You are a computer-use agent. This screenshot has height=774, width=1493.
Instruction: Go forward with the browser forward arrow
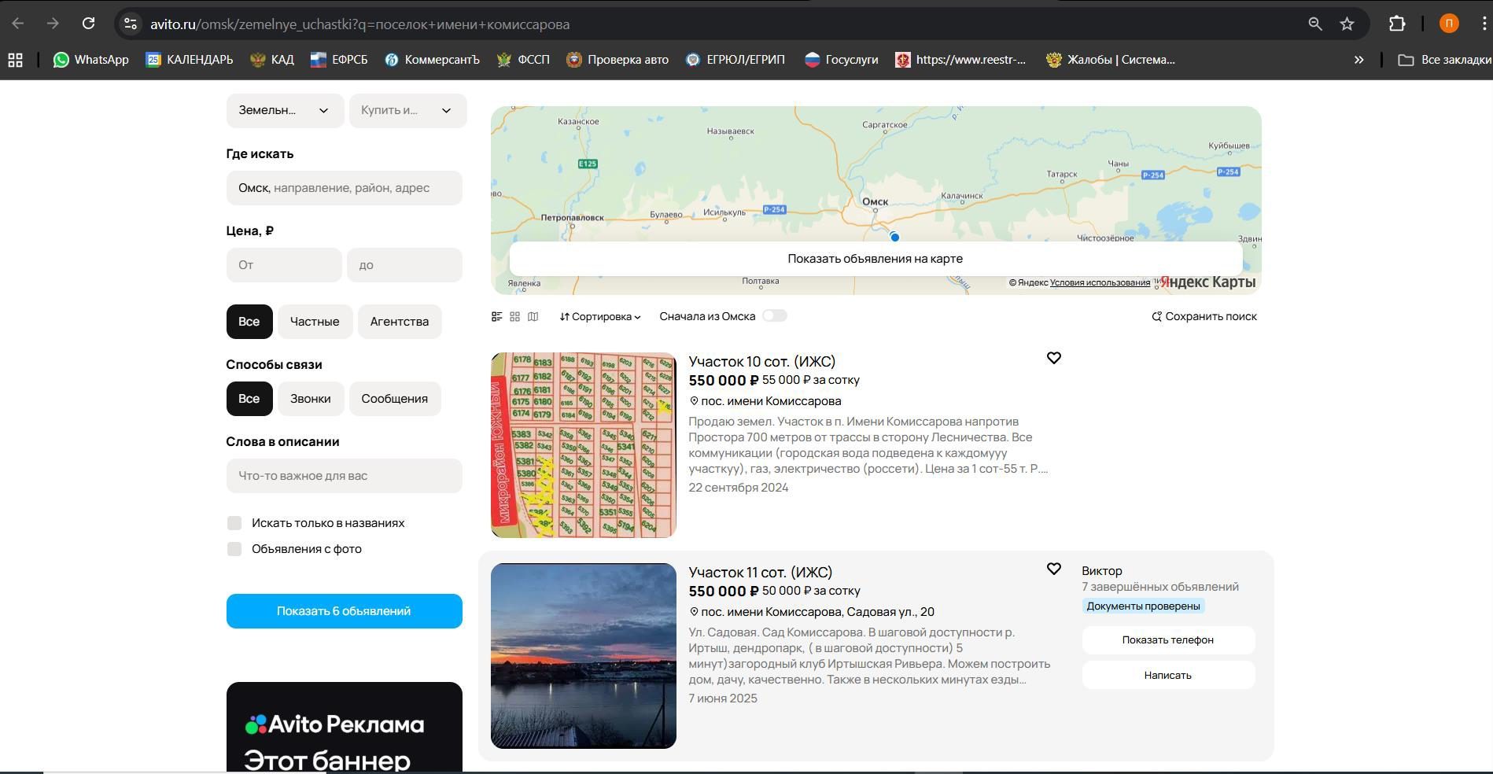[x=53, y=24]
